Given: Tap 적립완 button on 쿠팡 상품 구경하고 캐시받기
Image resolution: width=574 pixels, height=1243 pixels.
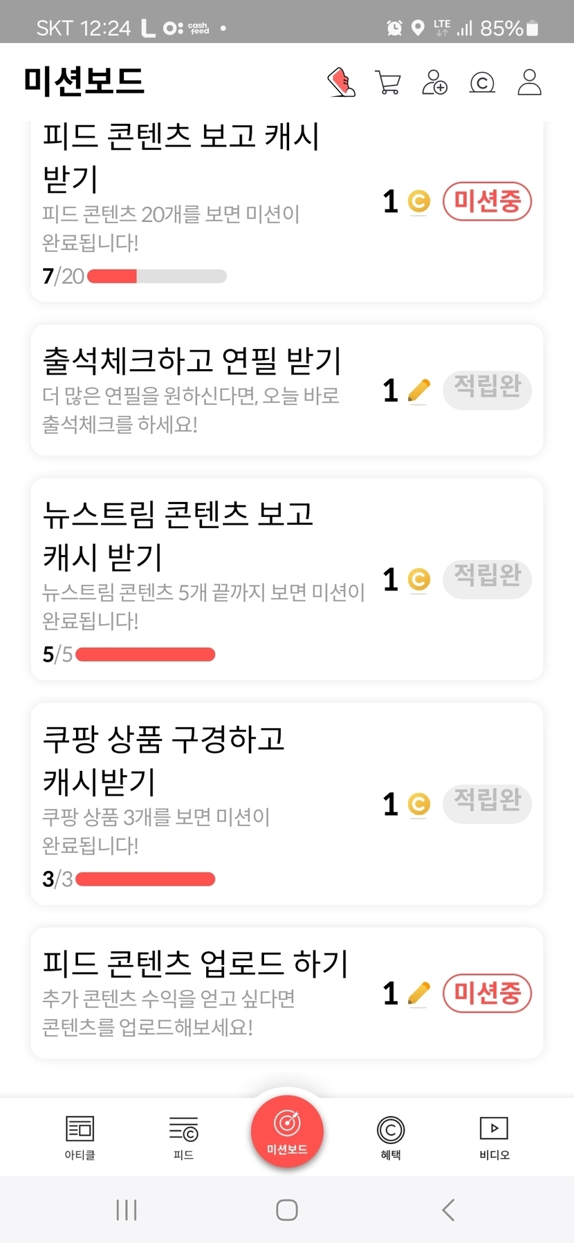Looking at the screenshot, I should pos(487,803).
